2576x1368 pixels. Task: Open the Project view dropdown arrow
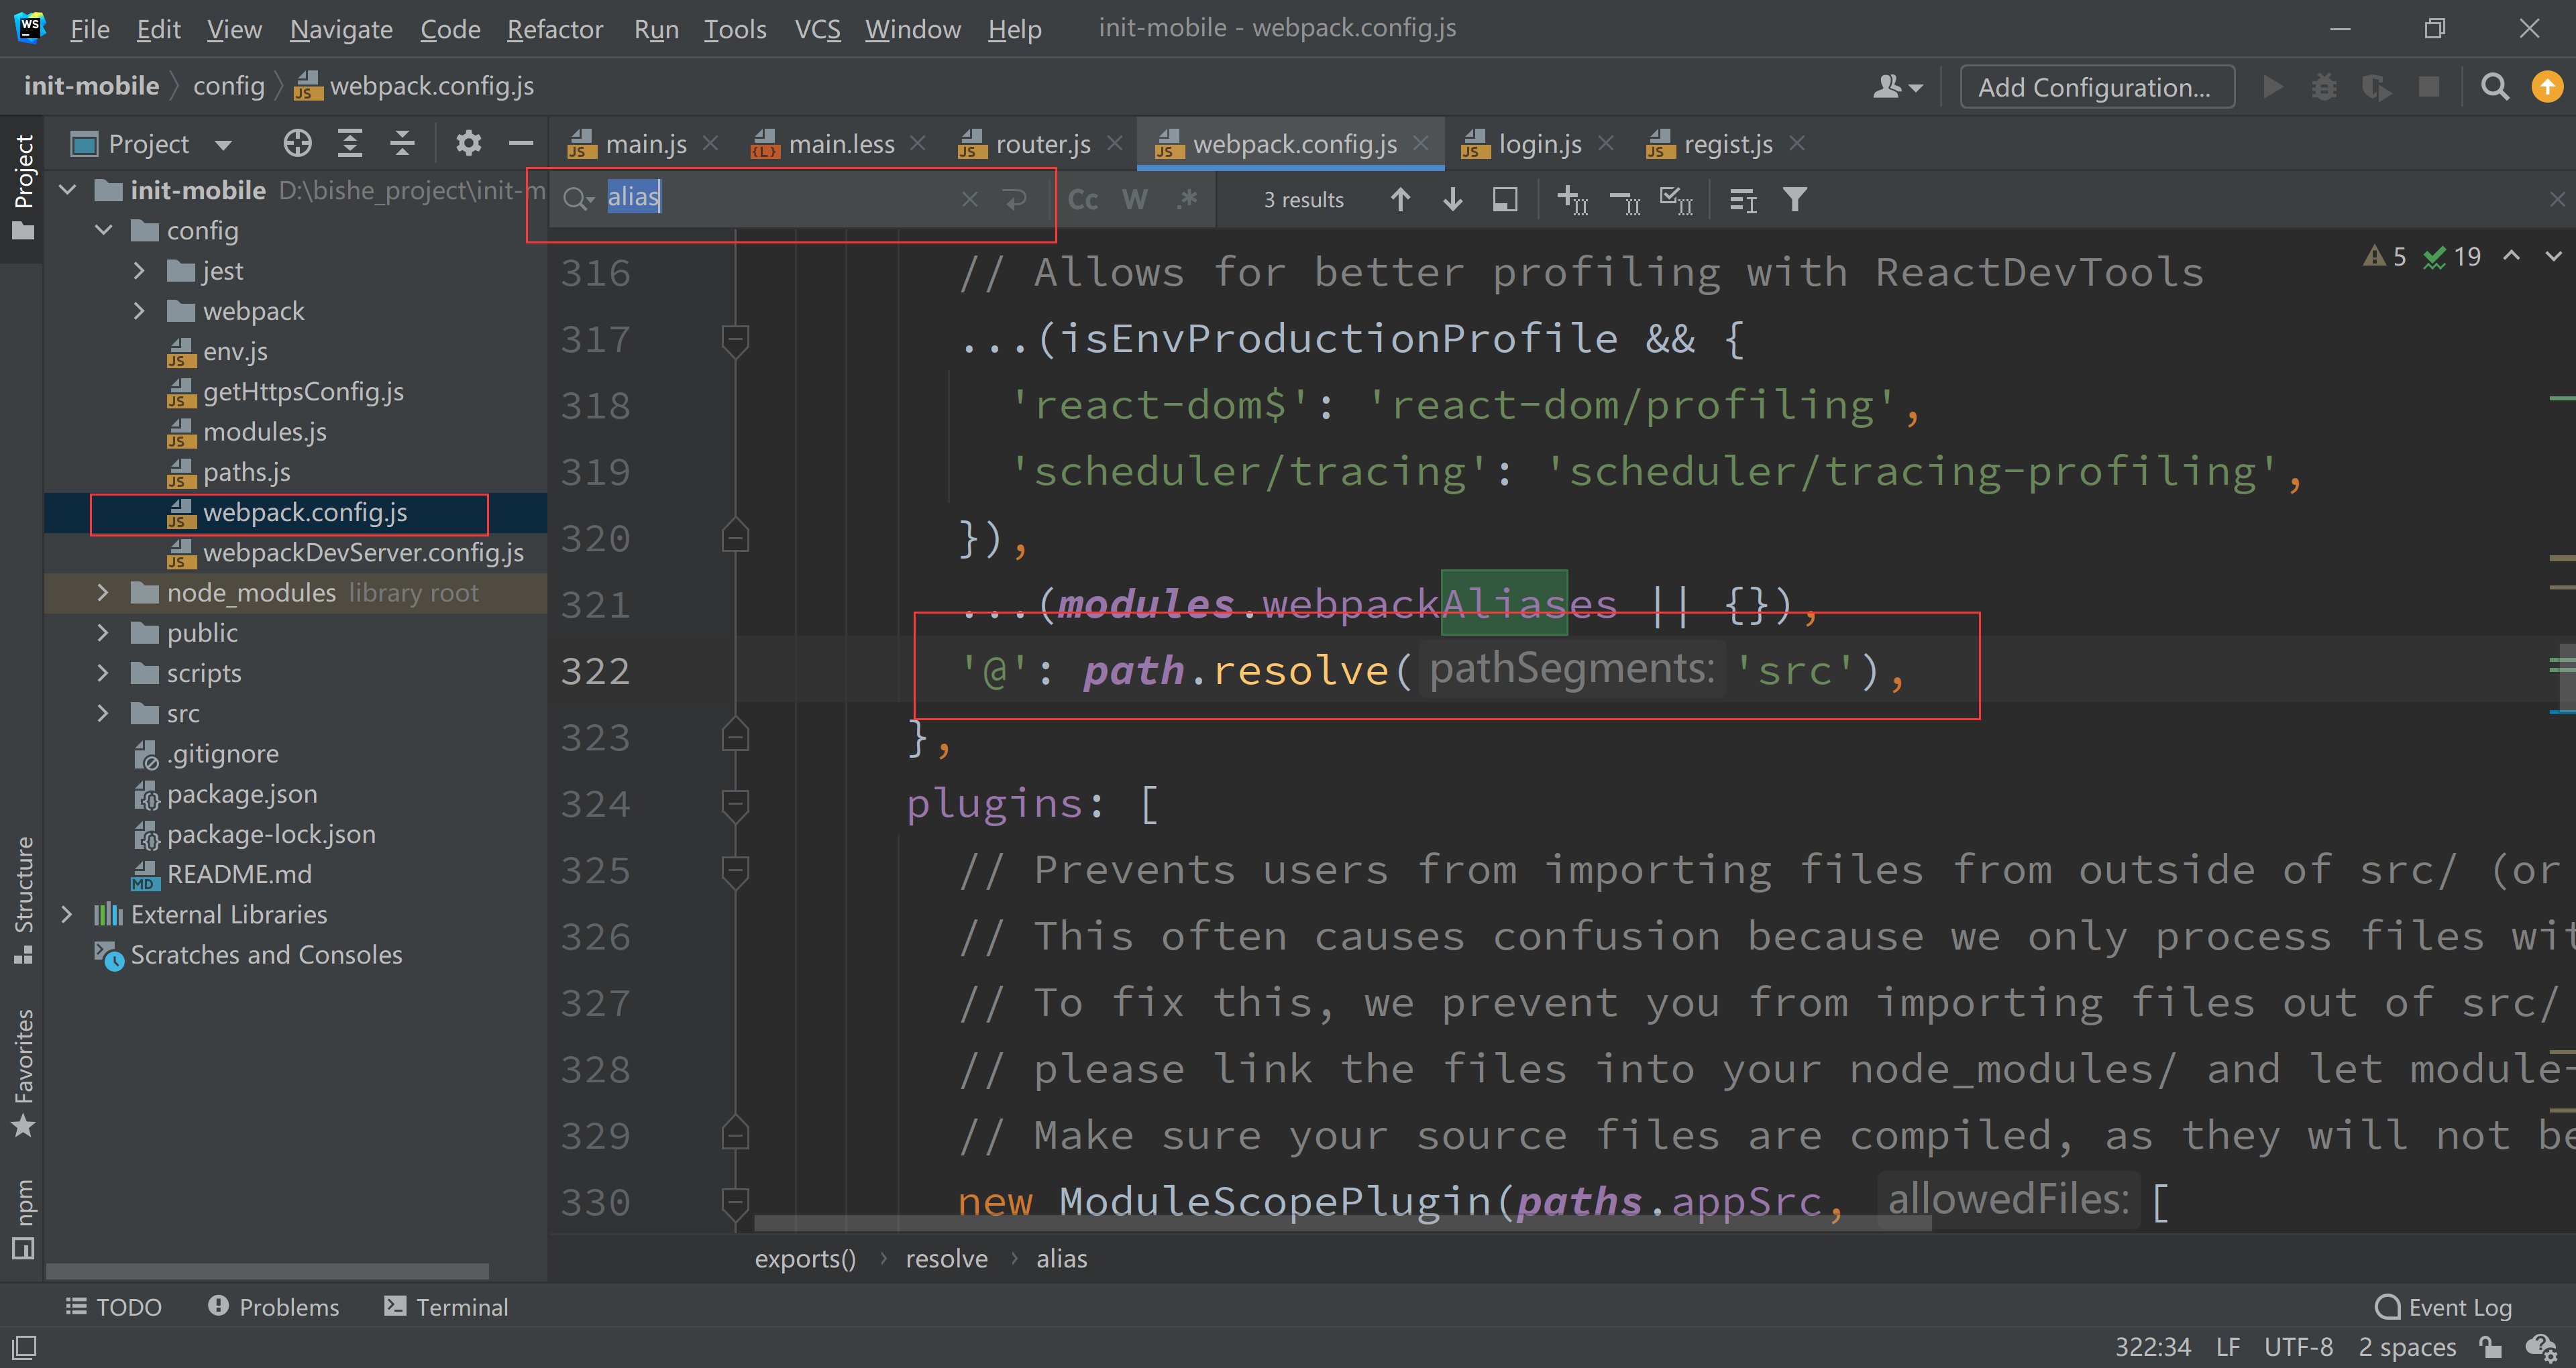tap(223, 145)
